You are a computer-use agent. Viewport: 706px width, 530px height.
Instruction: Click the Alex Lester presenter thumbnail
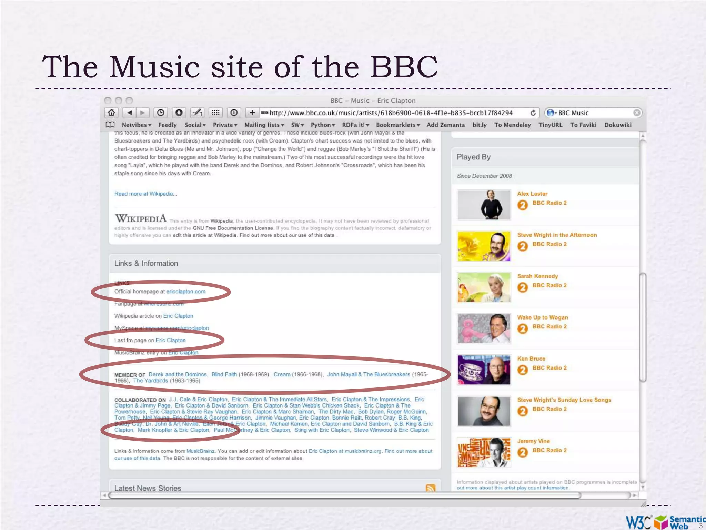(x=484, y=205)
